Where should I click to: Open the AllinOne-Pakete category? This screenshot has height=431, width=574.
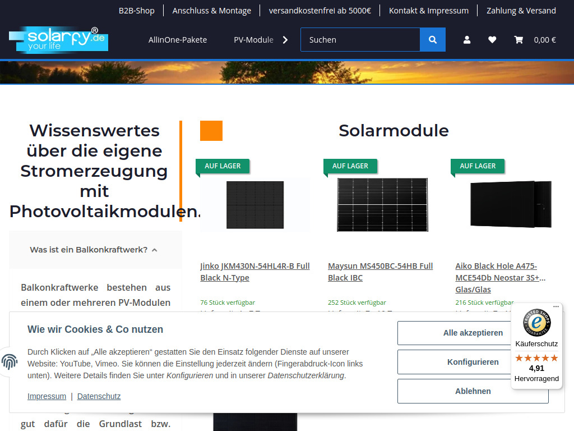pyautogui.click(x=178, y=40)
